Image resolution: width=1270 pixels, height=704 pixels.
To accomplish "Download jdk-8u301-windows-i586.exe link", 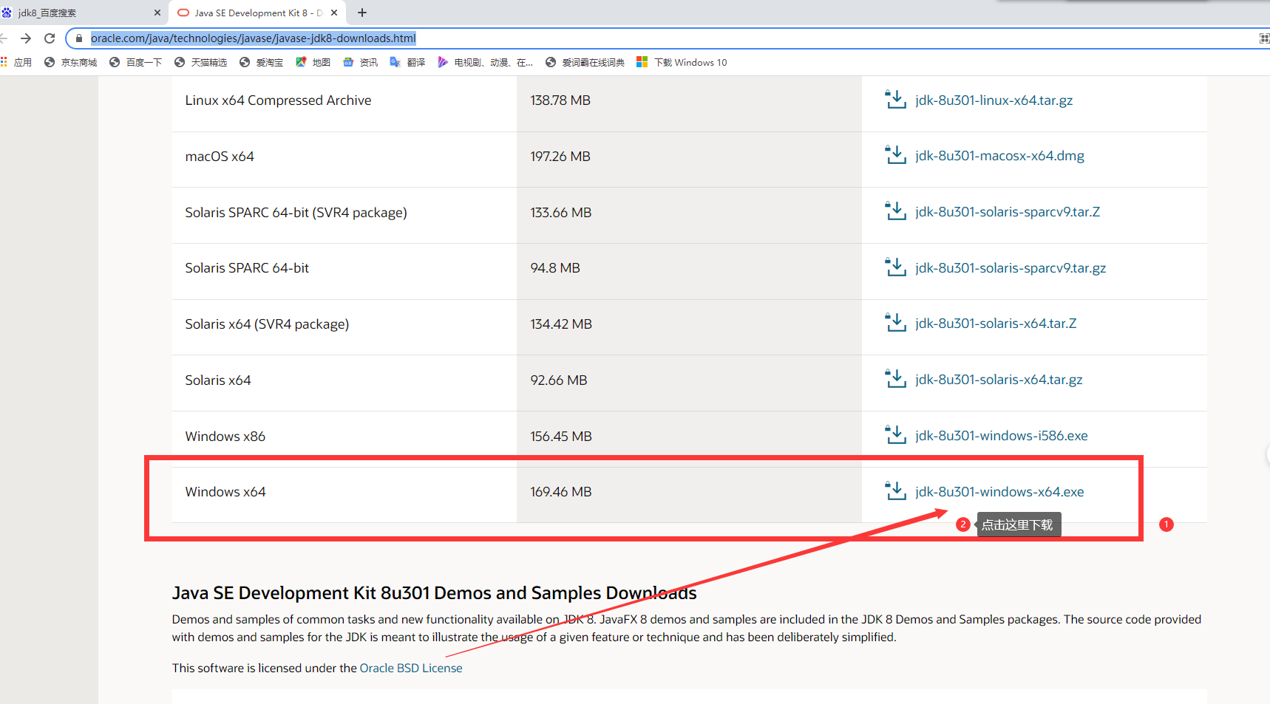I will click(1002, 436).
